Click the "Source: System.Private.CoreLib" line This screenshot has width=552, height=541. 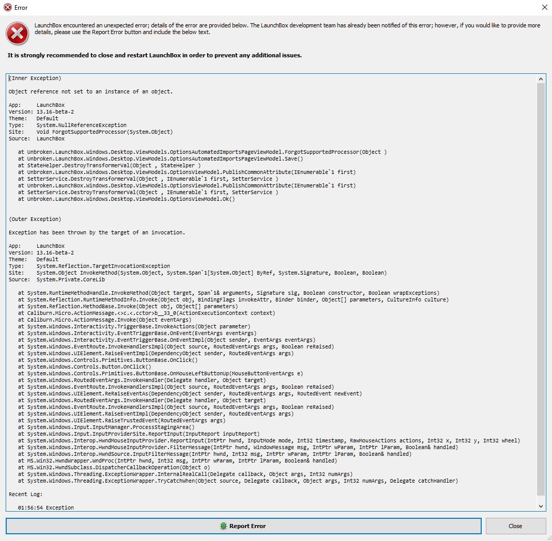click(x=57, y=279)
